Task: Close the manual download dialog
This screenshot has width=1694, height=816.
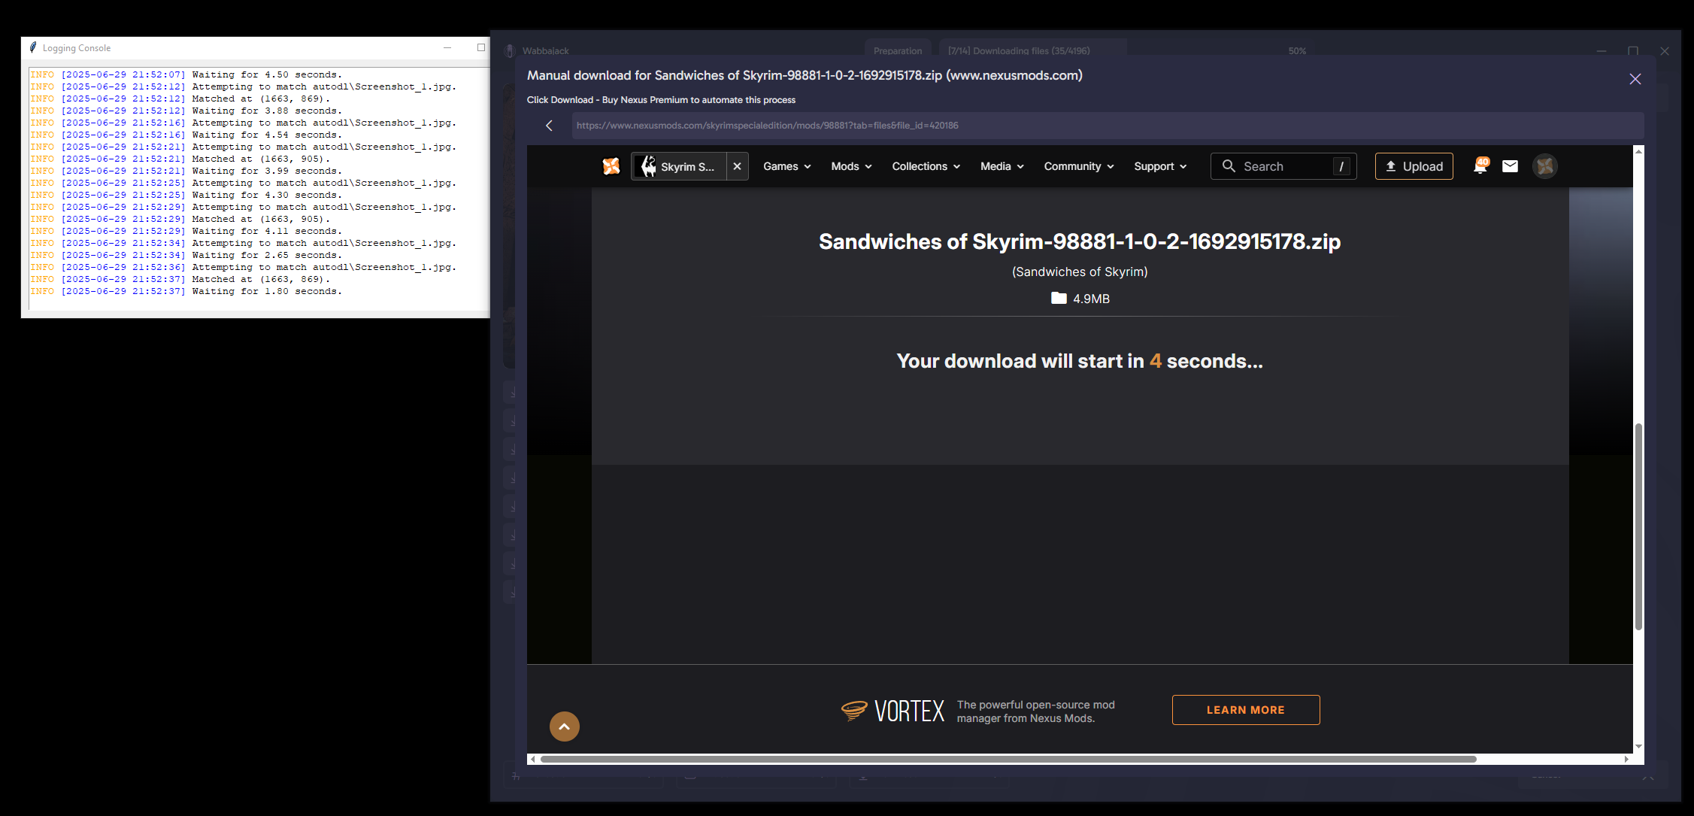Action: [x=1635, y=79]
